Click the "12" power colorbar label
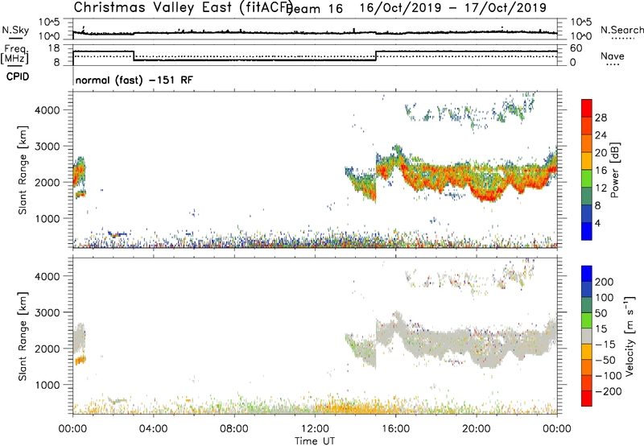644x446 pixels. [601, 188]
